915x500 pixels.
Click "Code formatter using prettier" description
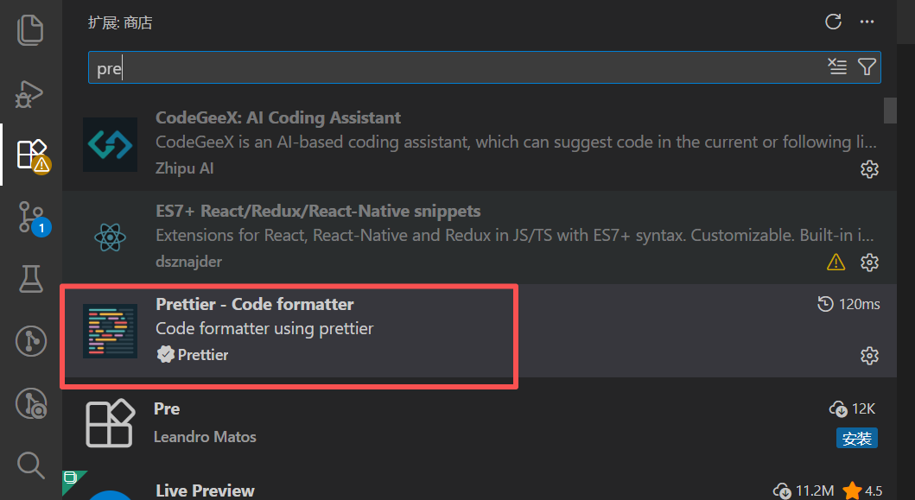tap(264, 329)
